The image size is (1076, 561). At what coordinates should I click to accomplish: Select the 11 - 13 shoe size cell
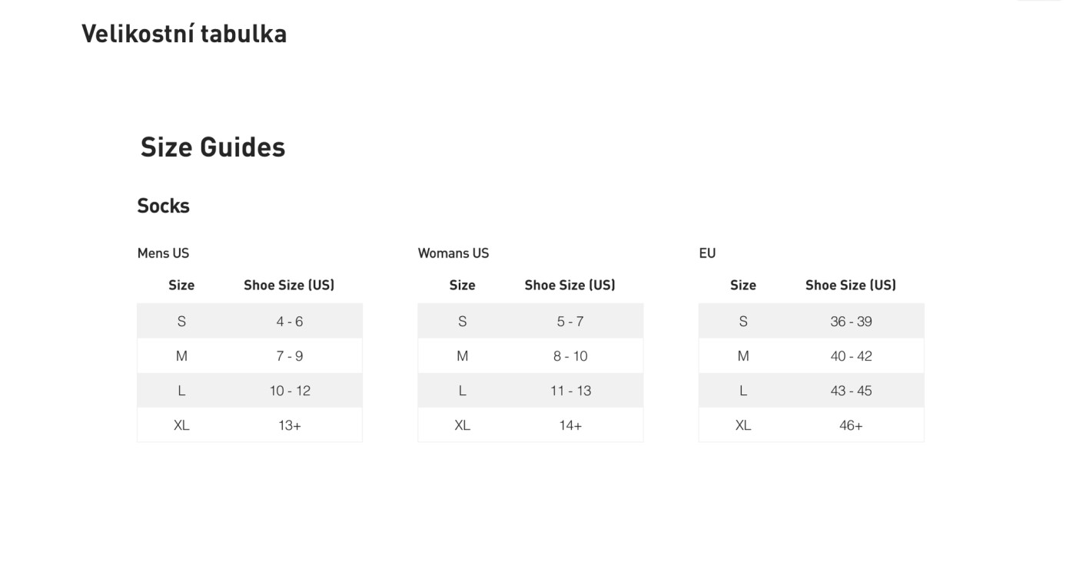[x=570, y=391]
